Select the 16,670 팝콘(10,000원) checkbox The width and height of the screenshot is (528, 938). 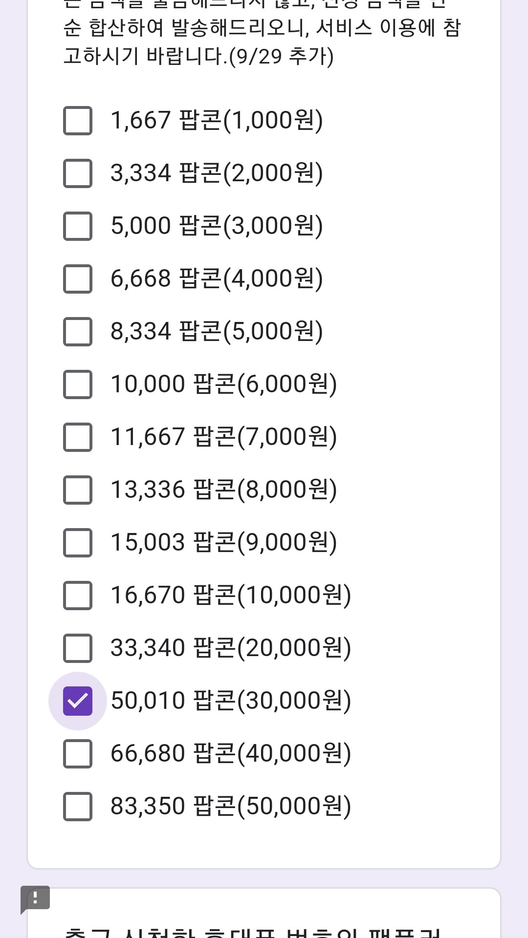click(78, 595)
